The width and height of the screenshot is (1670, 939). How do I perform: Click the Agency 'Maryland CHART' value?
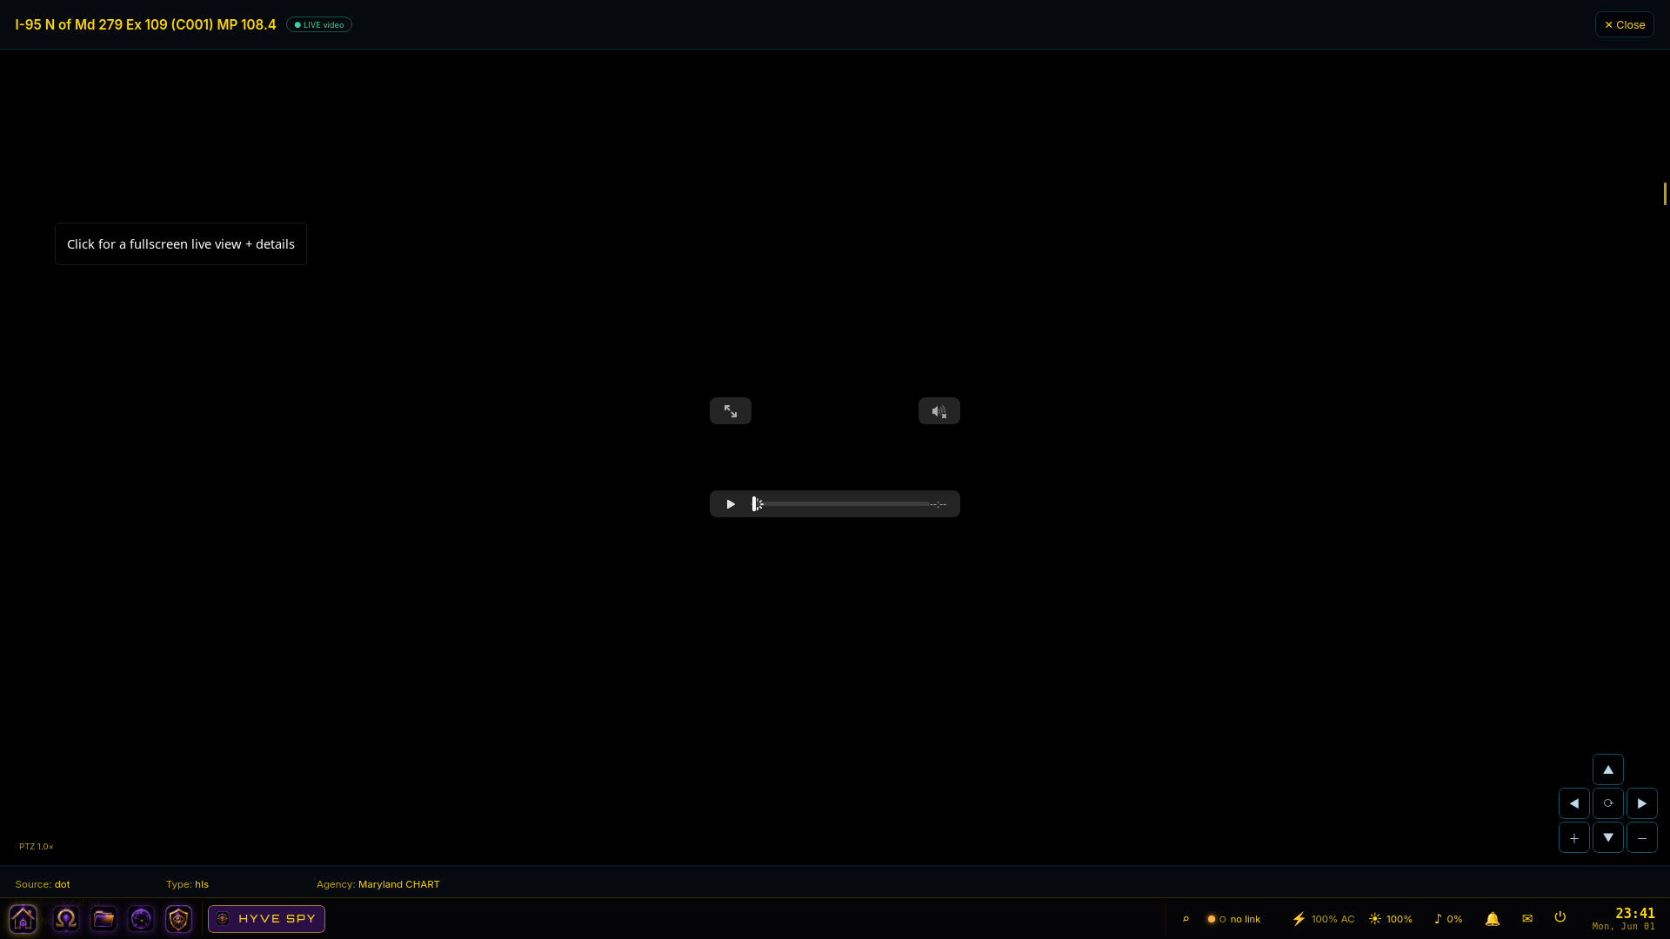399,884
